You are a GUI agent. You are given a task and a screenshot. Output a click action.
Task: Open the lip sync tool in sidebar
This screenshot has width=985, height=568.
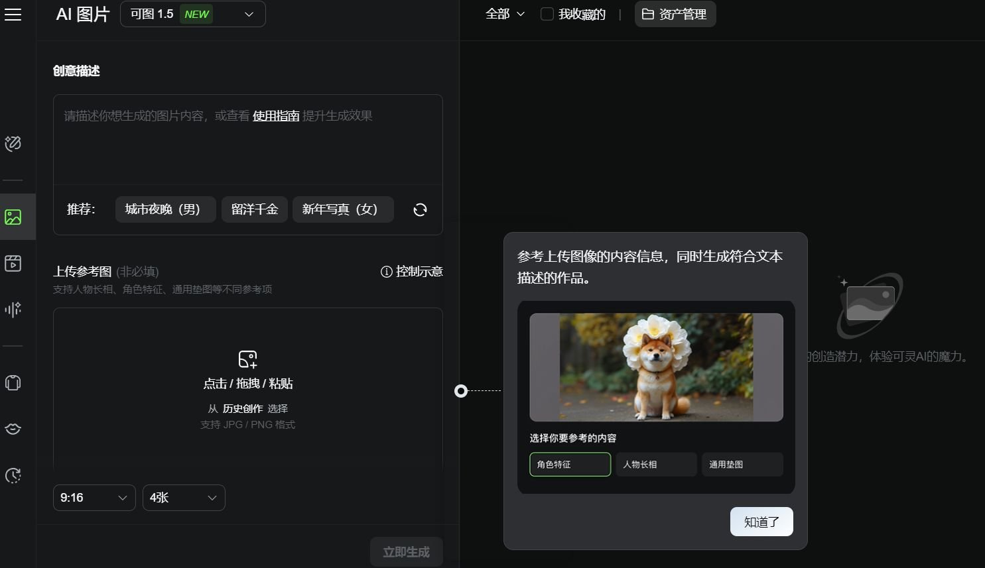pyautogui.click(x=13, y=429)
